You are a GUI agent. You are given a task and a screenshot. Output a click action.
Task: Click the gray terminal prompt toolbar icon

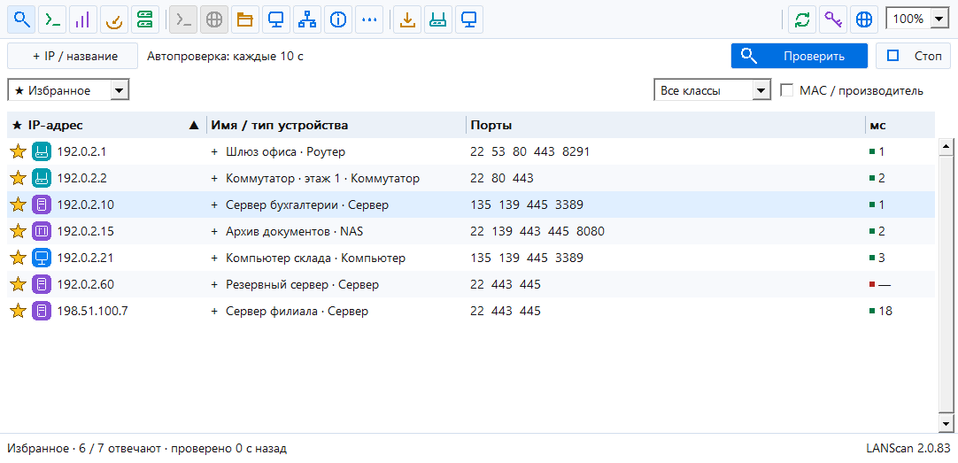coord(183,19)
